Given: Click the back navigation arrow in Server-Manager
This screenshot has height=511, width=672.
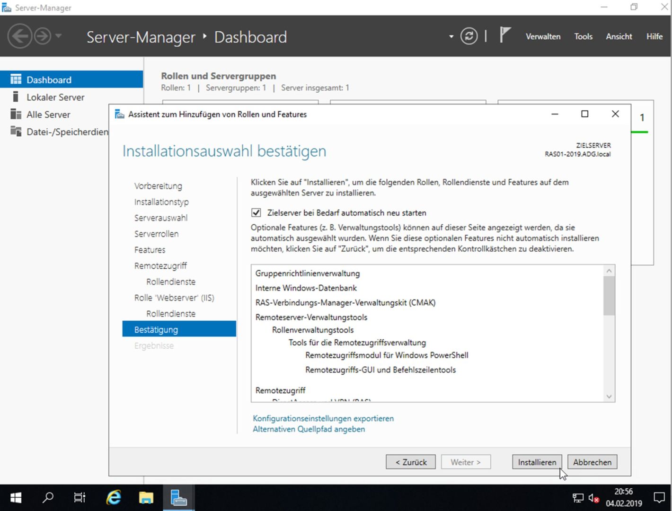Looking at the screenshot, I should click(x=20, y=36).
